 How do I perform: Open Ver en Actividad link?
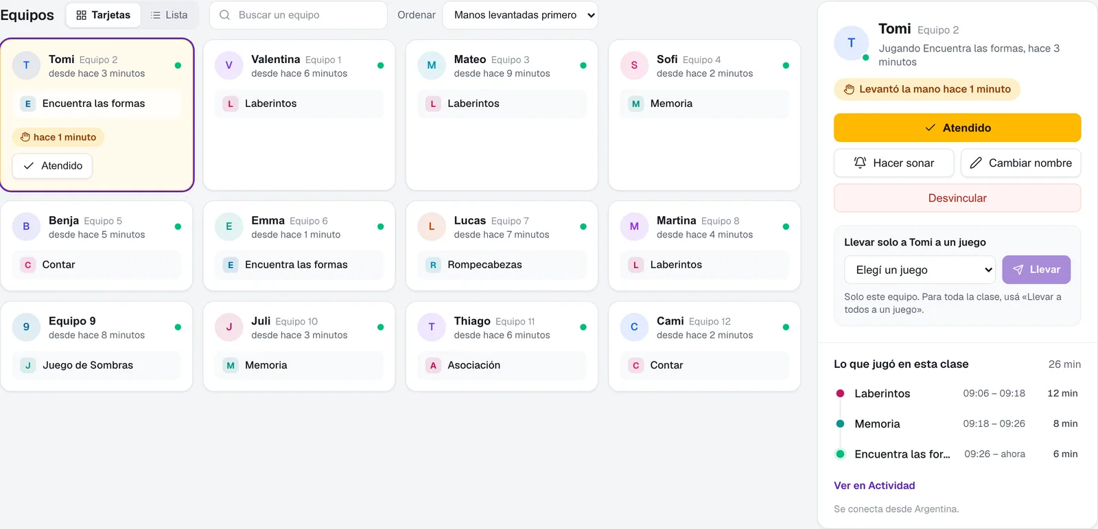(874, 486)
